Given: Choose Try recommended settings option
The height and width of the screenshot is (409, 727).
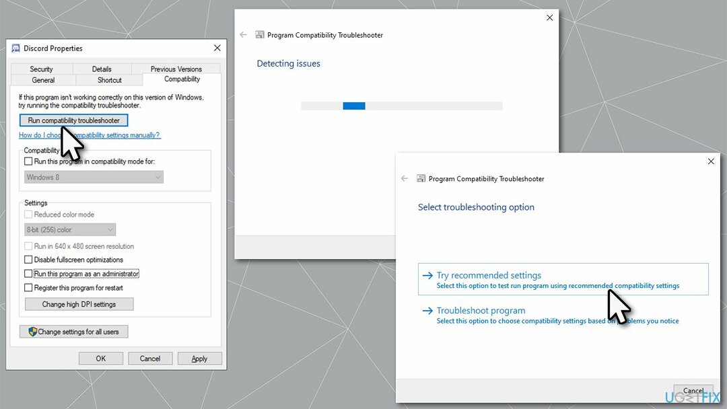Looking at the screenshot, I should [563, 279].
